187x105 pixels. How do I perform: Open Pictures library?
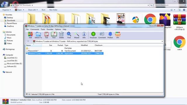[10, 41]
